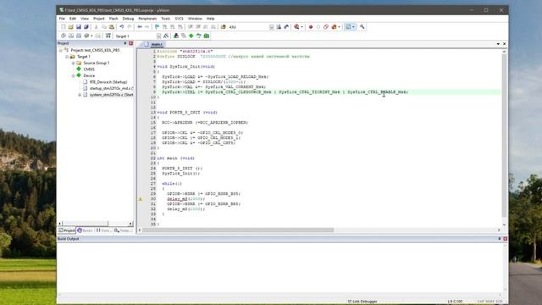Screen dimensions: 542x305
Task: Click the Translate current file icon
Action: tap(64, 36)
